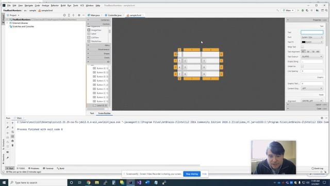
Task: Expand the Charts library section
Action: (98, 57)
